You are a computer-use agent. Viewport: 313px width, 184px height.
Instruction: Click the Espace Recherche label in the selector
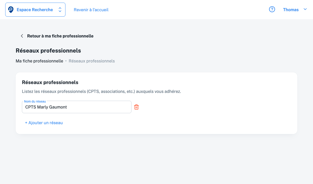tap(35, 10)
